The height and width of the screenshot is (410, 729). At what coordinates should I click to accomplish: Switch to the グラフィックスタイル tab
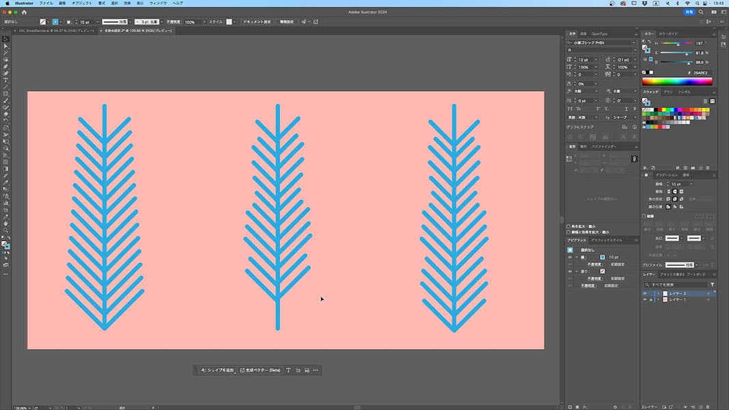pos(607,241)
